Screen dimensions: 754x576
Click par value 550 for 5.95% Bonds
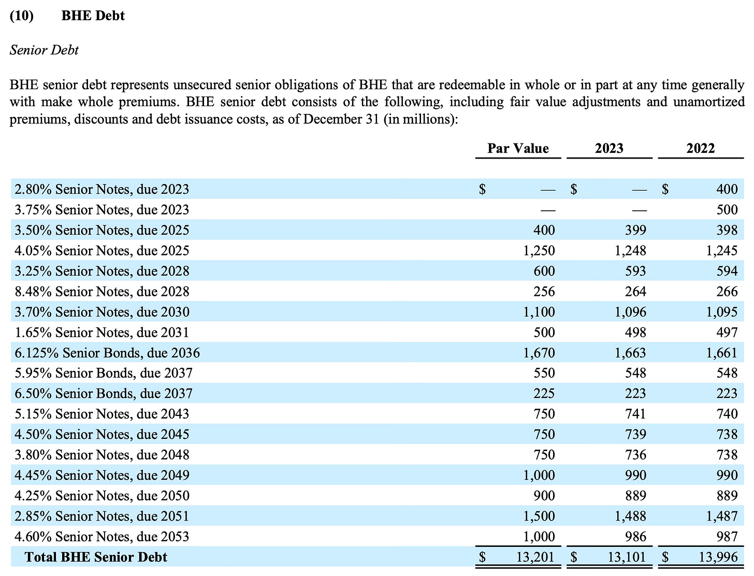544,373
